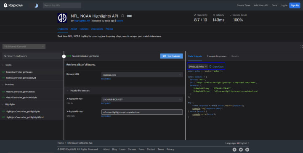Viewport: 303px width, 153px height.
Task: Open the Highlightly API provider link
Action: pos(82,21)
